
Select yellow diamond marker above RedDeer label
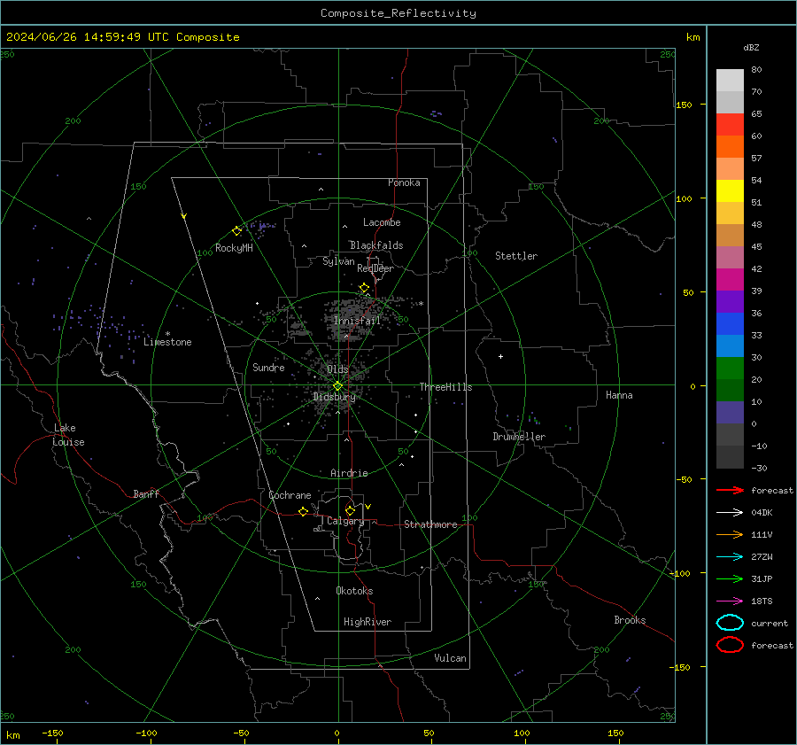[x=364, y=288]
